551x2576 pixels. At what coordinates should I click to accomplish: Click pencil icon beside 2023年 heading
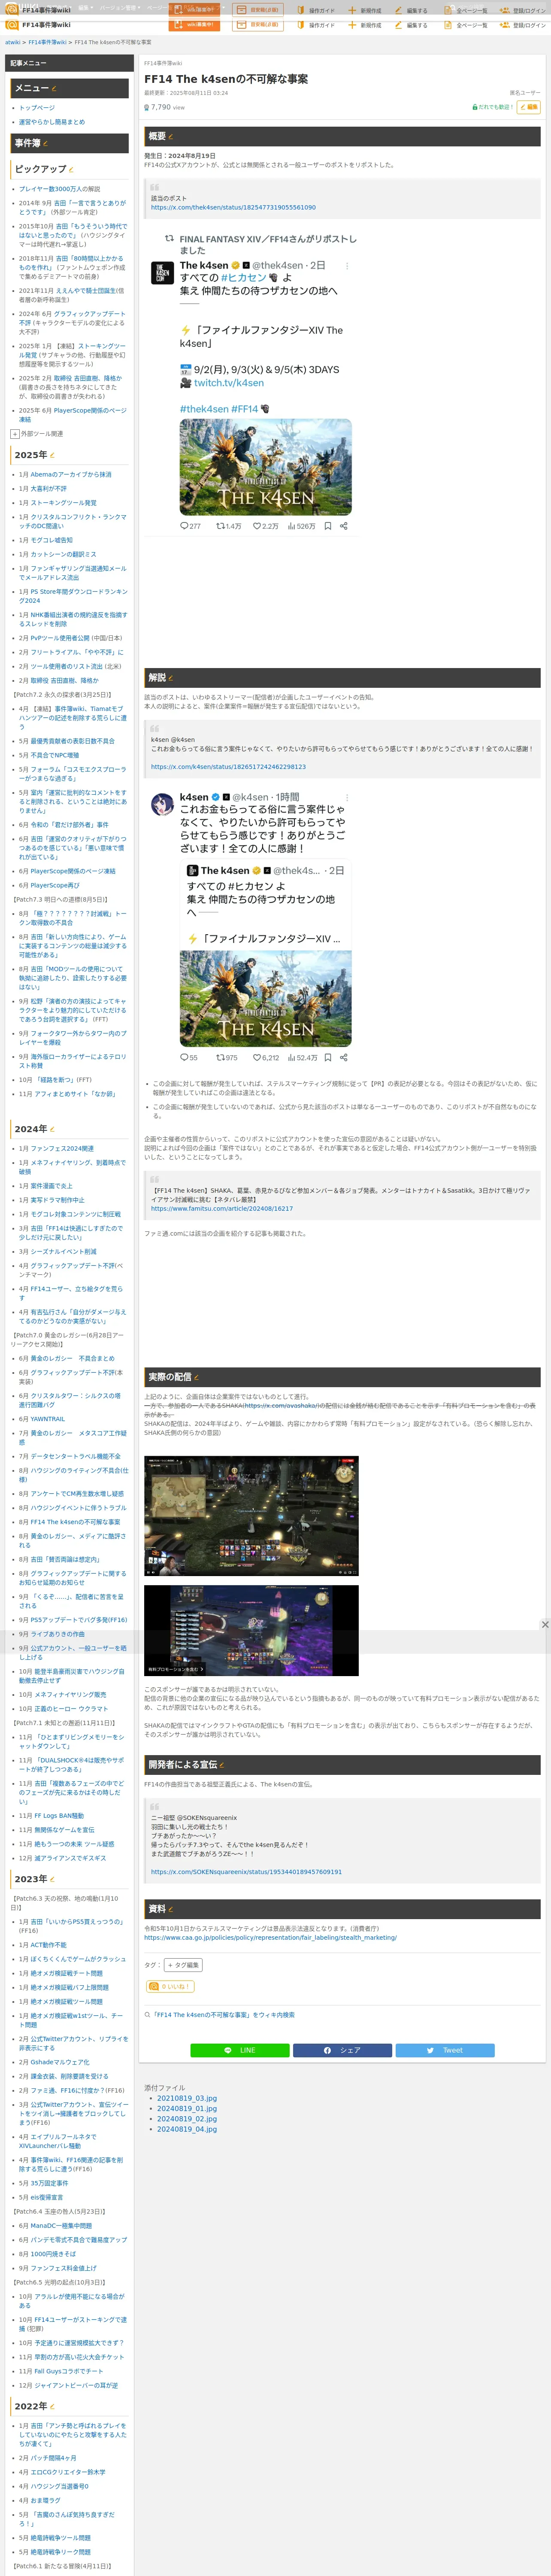coord(52,1879)
